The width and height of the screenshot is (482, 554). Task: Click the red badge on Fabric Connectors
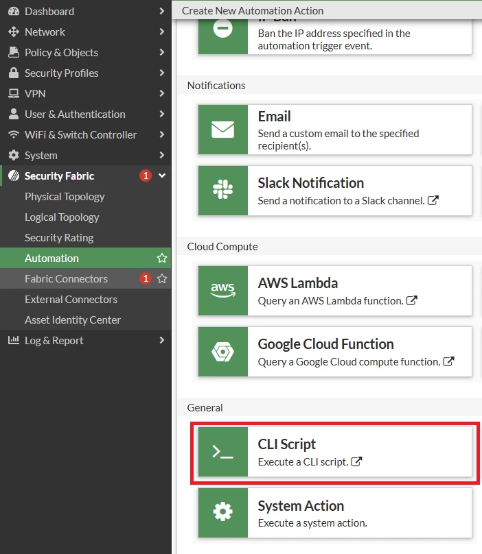tap(146, 278)
